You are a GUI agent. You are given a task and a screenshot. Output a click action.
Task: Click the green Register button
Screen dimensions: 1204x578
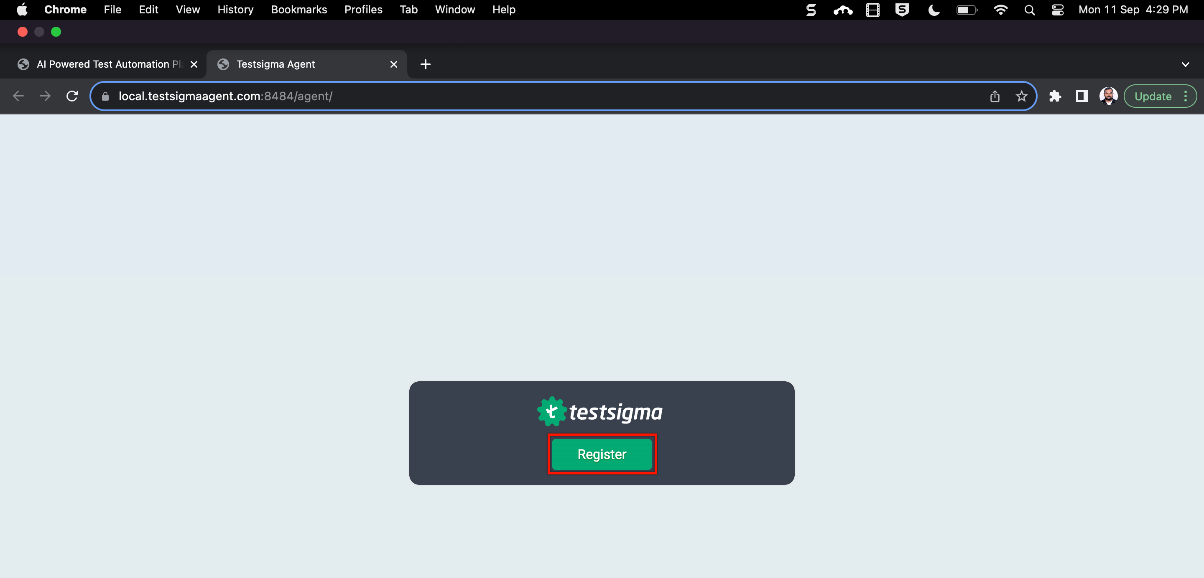click(602, 454)
